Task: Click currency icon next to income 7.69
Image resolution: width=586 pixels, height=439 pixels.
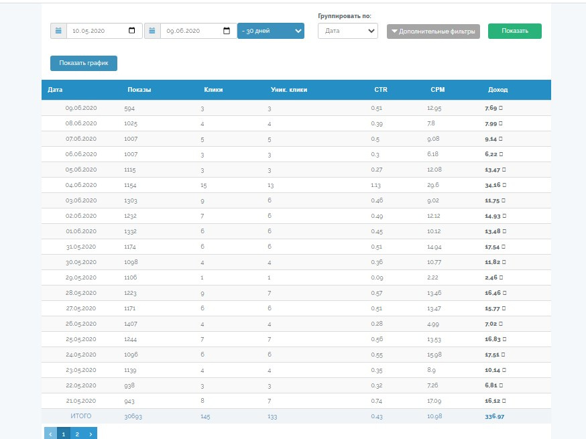Action: click(x=500, y=108)
